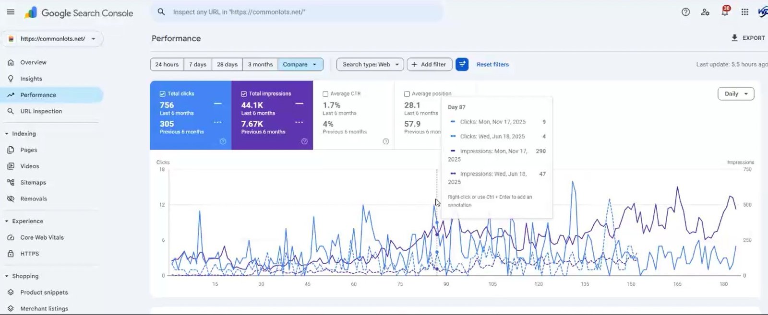
Task: Click the 44.1K impressions value
Action: click(252, 105)
